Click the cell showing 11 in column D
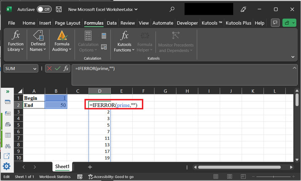 pos(100,138)
